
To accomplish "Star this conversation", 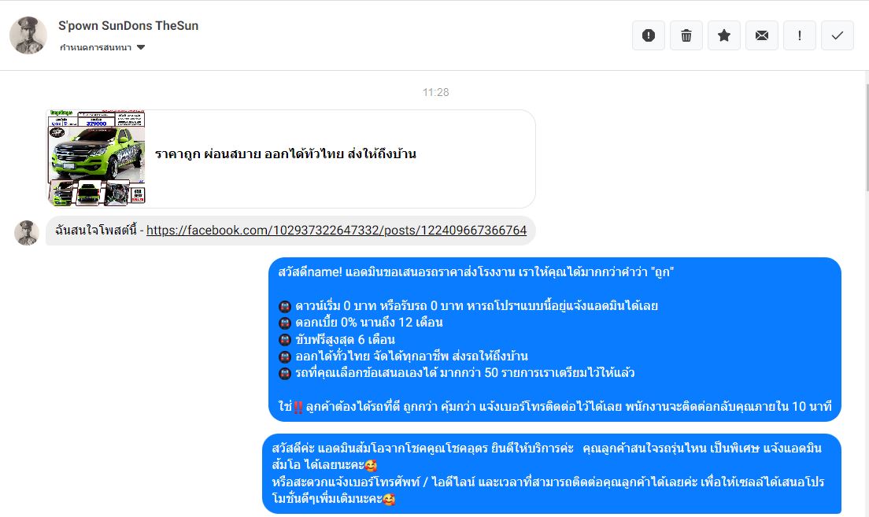I will pos(724,35).
